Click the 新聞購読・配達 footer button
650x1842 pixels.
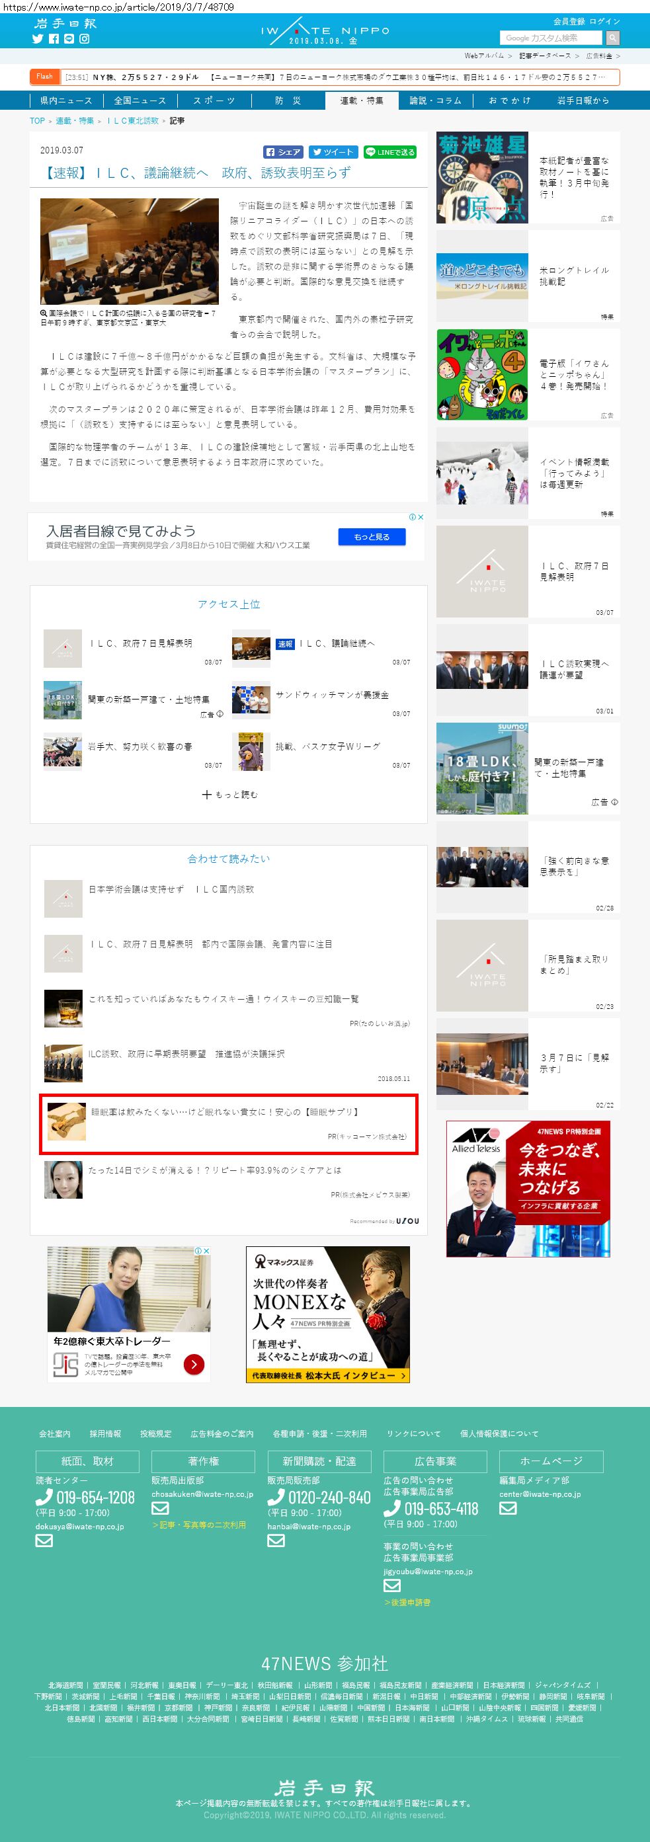pos(319,1461)
